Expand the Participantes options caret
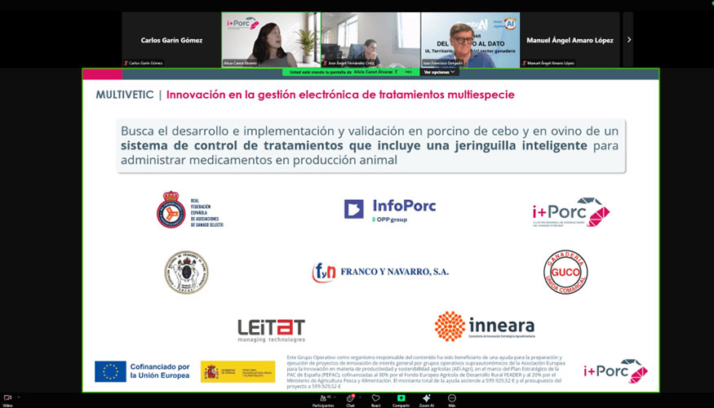This screenshot has height=408, width=714. 333,397
